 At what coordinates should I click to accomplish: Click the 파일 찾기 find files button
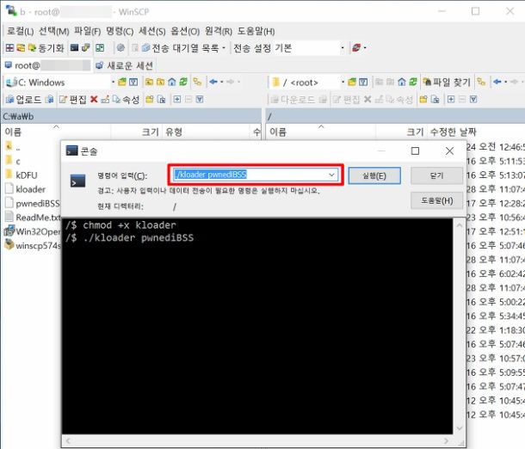click(448, 82)
